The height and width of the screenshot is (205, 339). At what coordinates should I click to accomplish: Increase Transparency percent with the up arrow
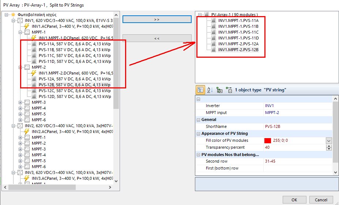click(x=328, y=146)
